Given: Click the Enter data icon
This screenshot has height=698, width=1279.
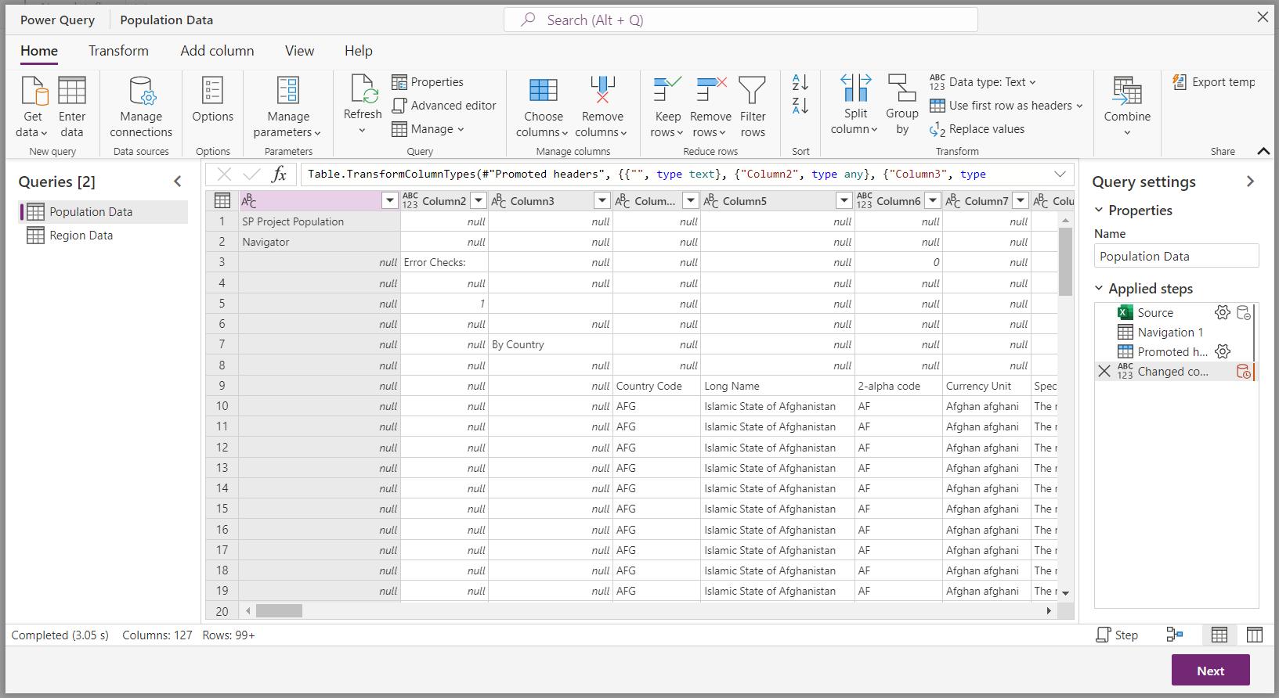Looking at the screenshot, I should (72, 91).
